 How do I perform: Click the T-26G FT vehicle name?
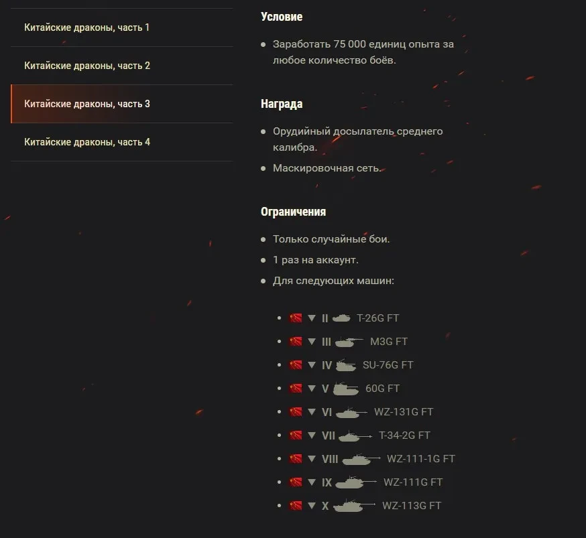(378, 318)
